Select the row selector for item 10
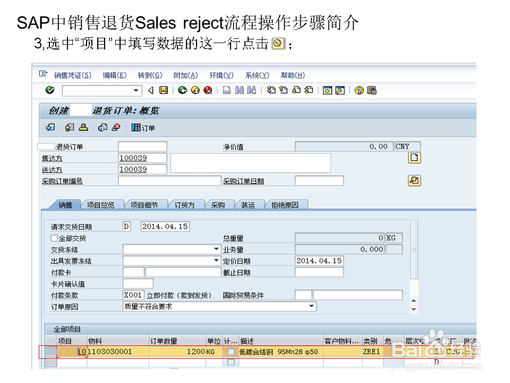Image resolution: width=510 pixels, height=383 pixels. [x=51, y=352]
